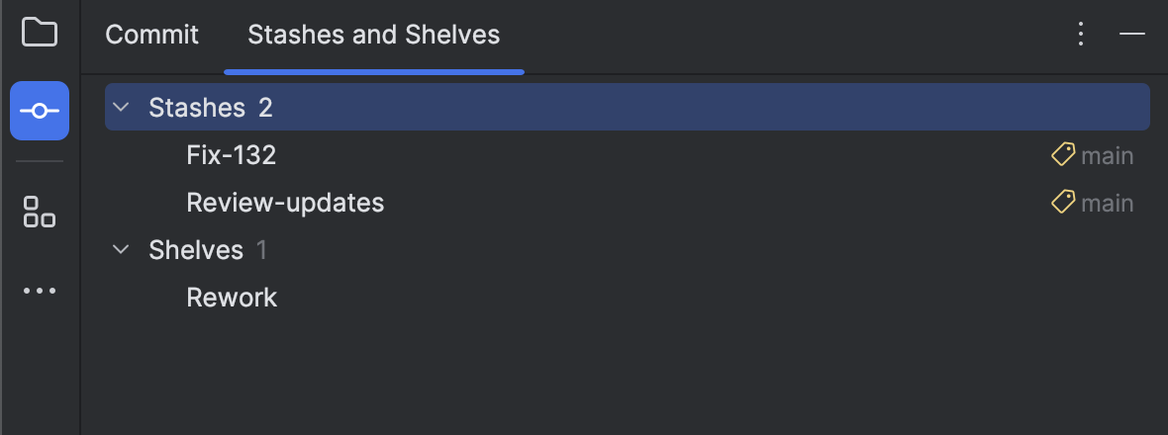The image size is (1168, 435).
Task: Select the Fix-132 stash
Action: point(231,155)
